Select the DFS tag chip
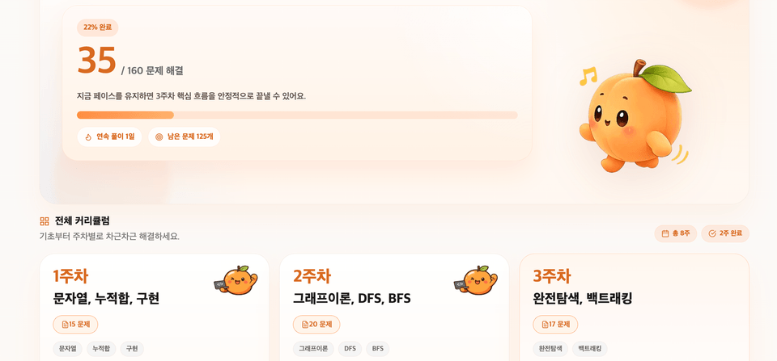 coord(350,349)
